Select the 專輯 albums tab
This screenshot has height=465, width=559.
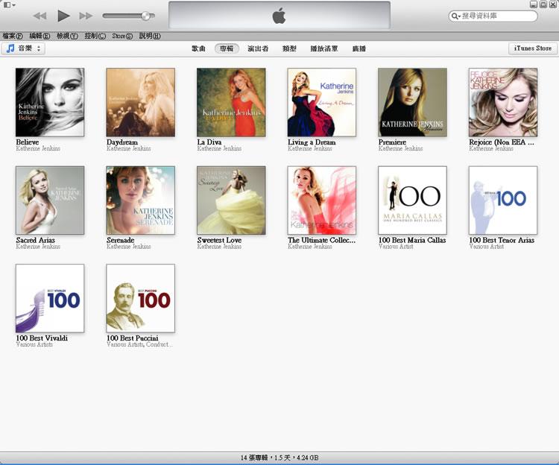227,48
